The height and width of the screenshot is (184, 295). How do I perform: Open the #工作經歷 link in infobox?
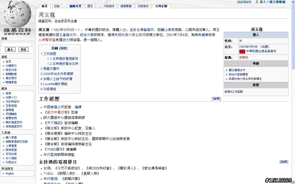[x=236, y=92]
